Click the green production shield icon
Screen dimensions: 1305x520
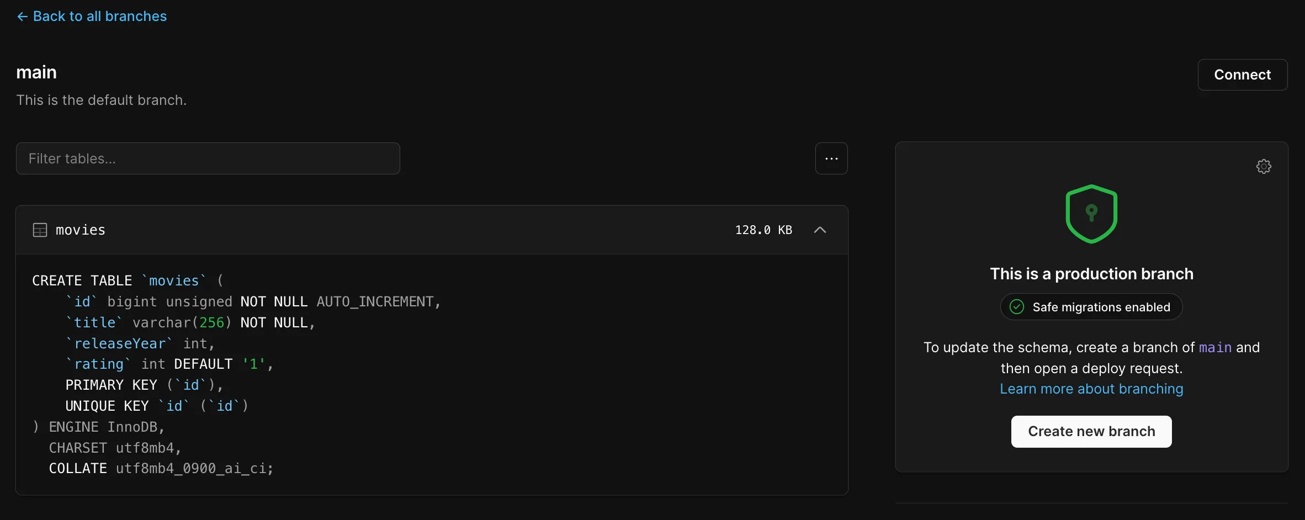tap(1091, 214)
